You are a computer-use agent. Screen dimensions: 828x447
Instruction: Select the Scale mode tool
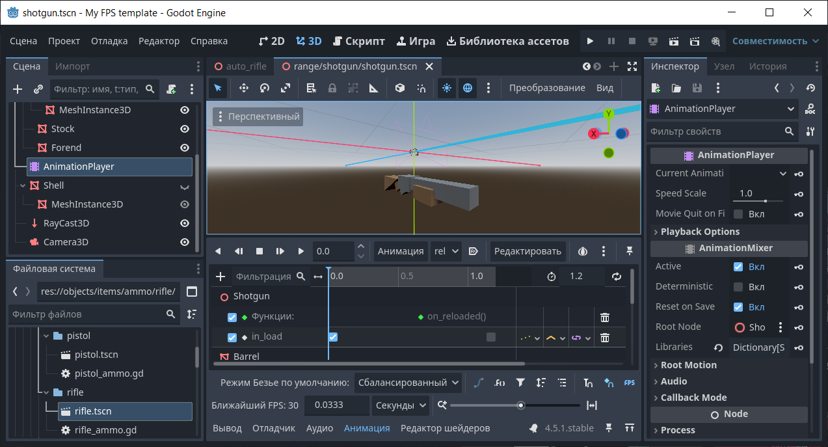(x=286, y=88)
